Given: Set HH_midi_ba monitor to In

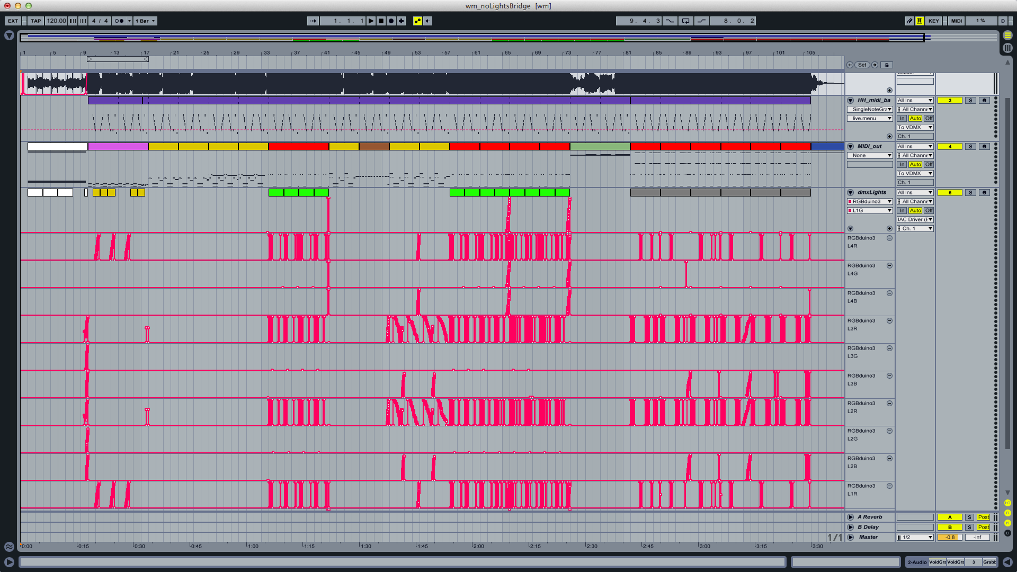Looking at the screenshot, I should (902, 118).
